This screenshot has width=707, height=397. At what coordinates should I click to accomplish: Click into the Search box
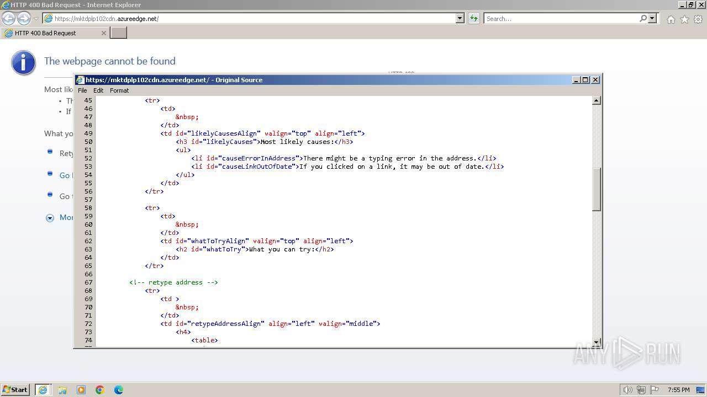point(561,19)
